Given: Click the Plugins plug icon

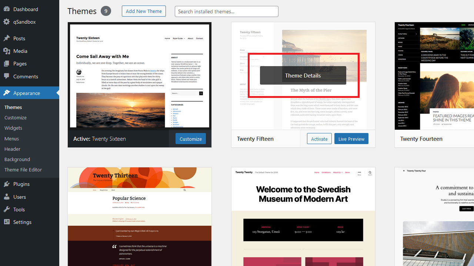Looking at the screenshot, I should pyautogui.click(x=7, y=184).
